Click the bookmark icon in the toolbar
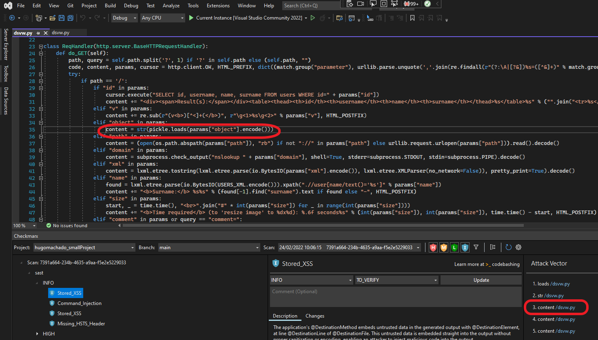This screenshot has width=598, height=340. (412, 18)
